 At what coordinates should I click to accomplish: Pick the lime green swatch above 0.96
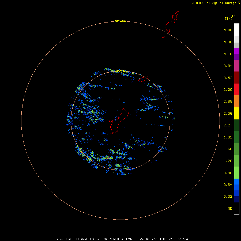[x=236, y=173]
